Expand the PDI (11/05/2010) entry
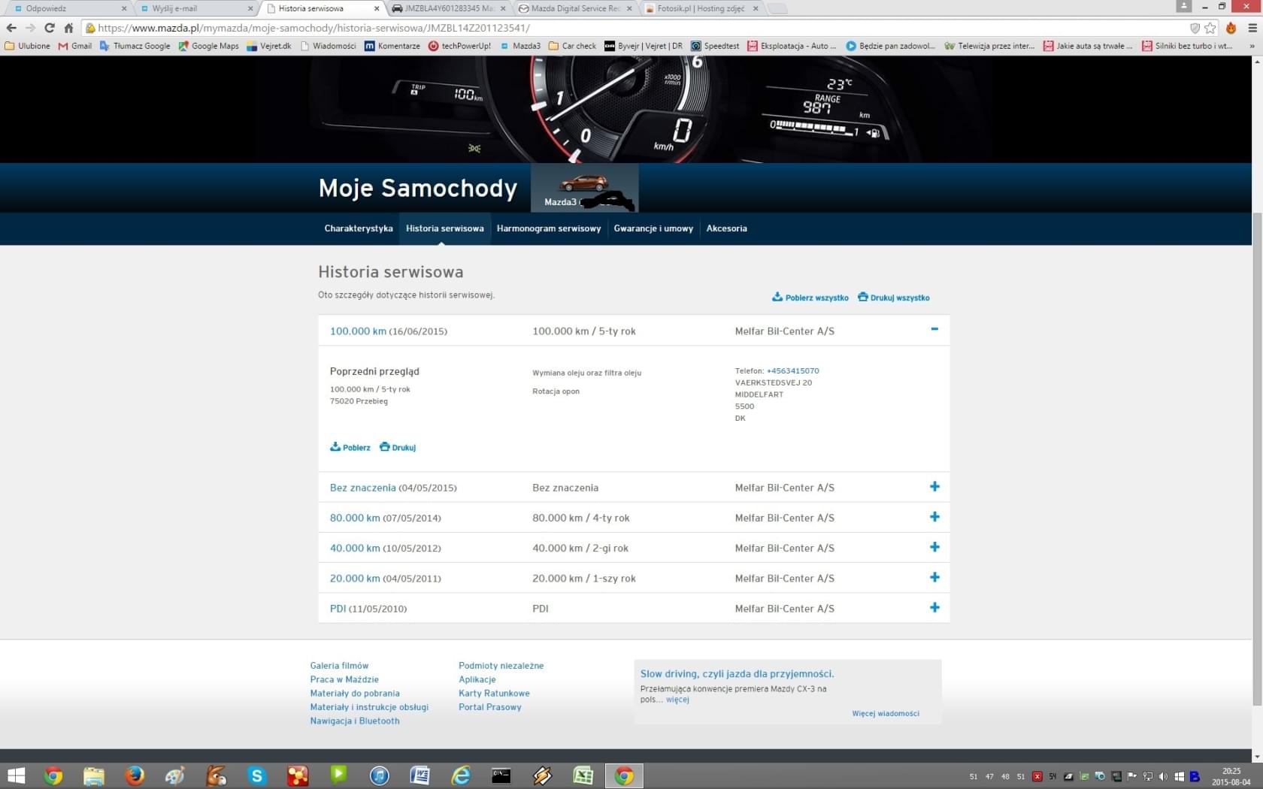 934,607
